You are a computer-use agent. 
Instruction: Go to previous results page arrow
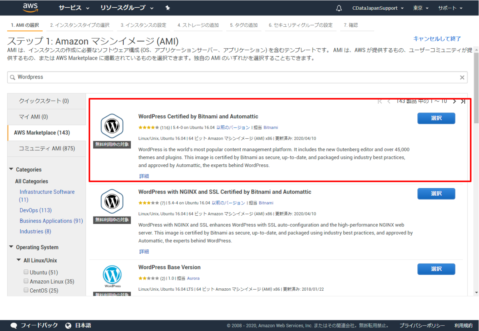point(389,101)
